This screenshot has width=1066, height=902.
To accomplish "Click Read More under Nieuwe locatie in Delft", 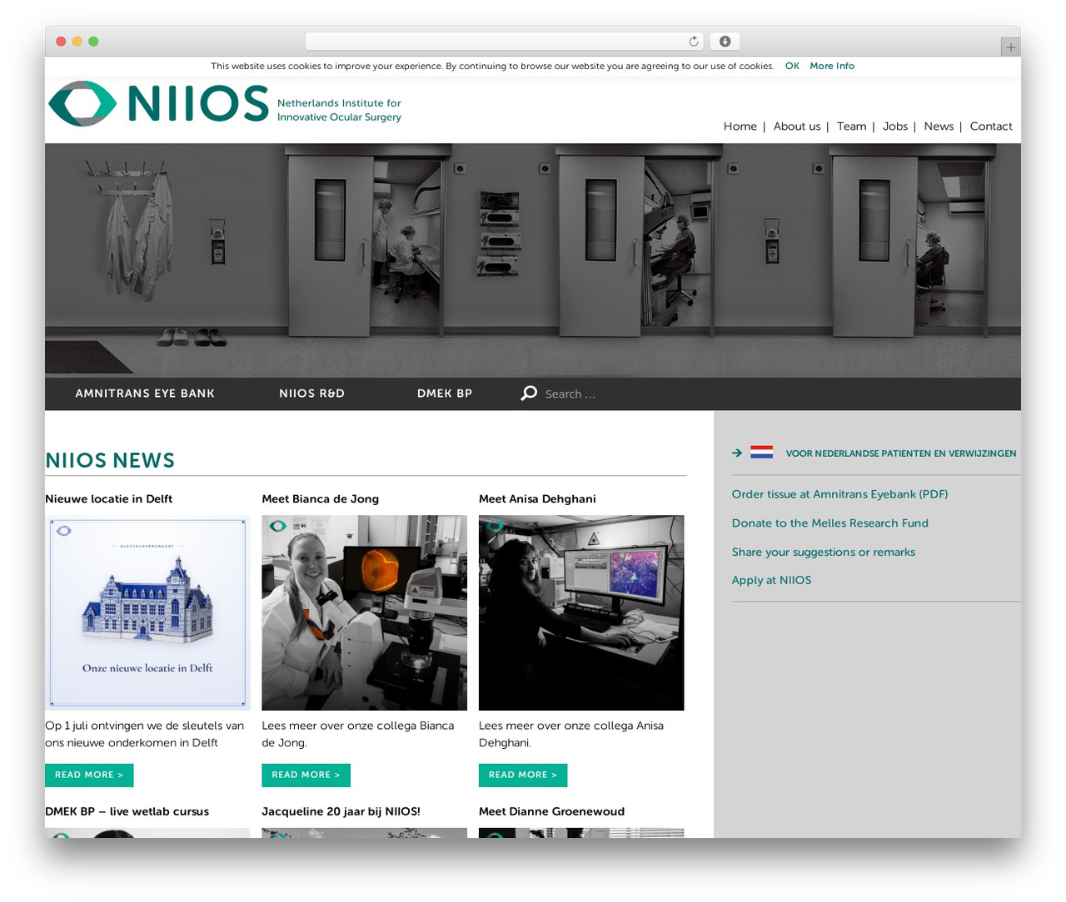I will pos(89,775).
